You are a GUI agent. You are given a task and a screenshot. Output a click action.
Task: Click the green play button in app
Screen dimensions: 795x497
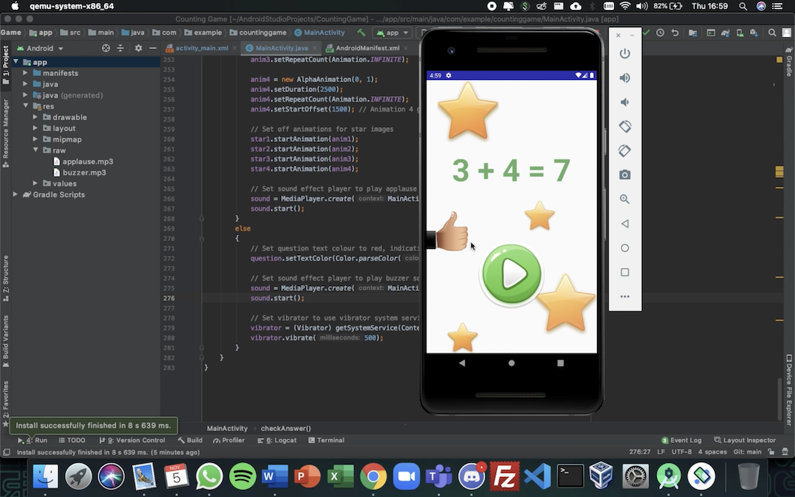point(511,274)
